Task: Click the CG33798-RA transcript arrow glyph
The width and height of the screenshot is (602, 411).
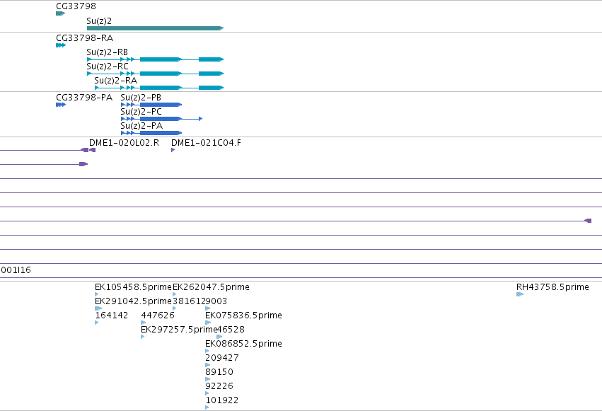Action: pos(61,45)
